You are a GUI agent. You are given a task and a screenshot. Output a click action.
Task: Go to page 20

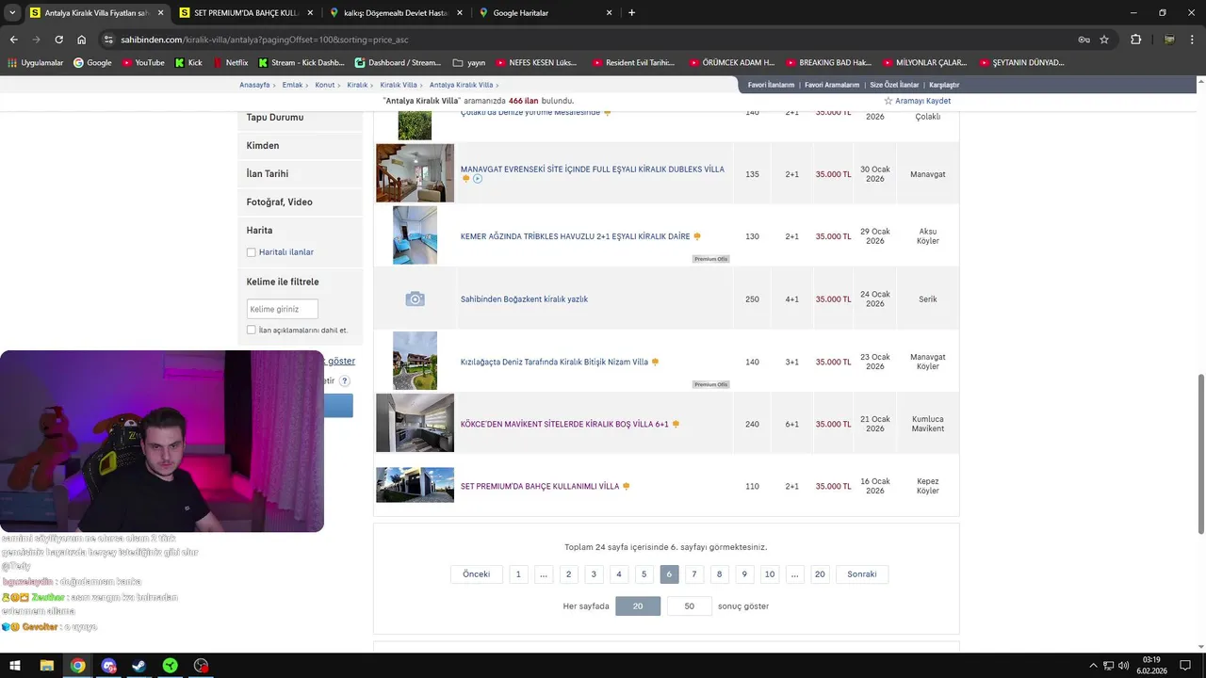[820, 574]
